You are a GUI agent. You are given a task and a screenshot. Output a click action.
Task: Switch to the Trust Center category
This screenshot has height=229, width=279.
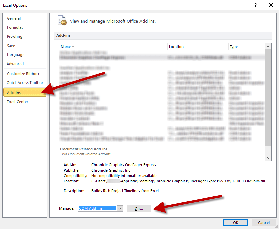17,101
